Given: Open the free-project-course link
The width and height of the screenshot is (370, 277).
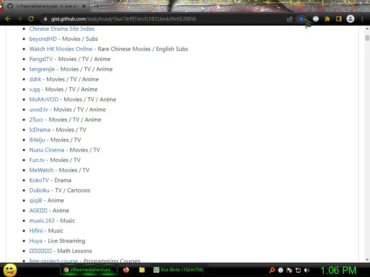Looking at the screenshot, I should 53,260.
